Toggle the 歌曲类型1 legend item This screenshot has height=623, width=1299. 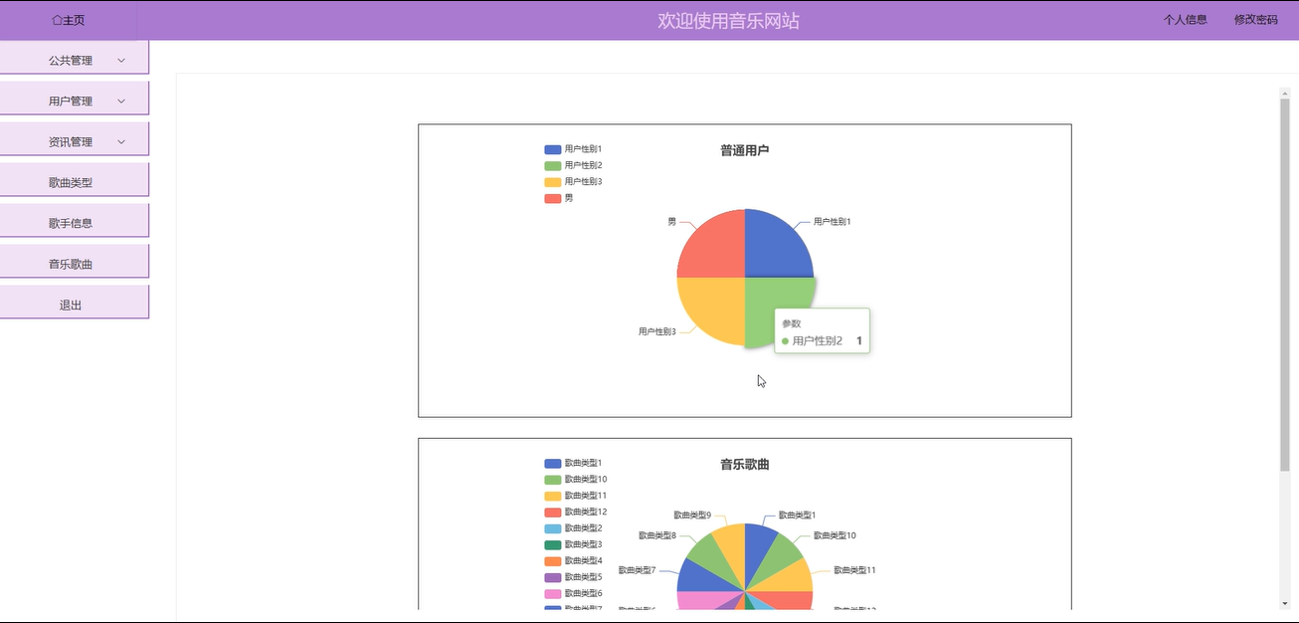point(573,463)
